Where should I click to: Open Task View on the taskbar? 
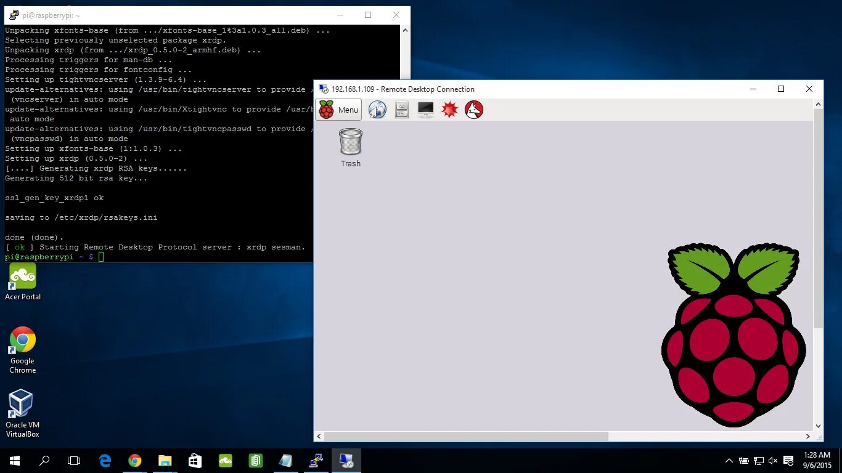coord(74,460)
